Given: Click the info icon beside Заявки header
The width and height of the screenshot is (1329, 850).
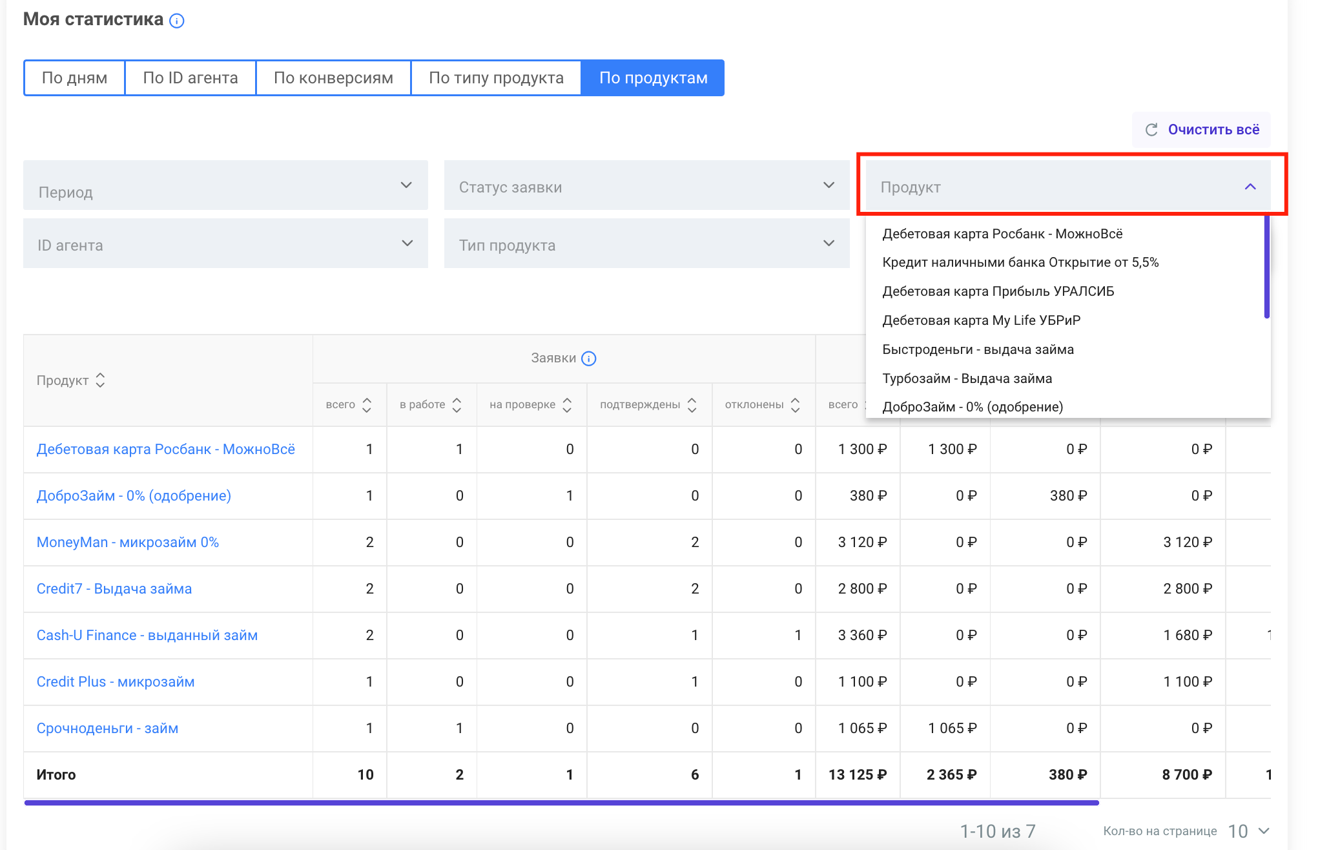Looking at the screenshot, I should [x=588, y=358].
